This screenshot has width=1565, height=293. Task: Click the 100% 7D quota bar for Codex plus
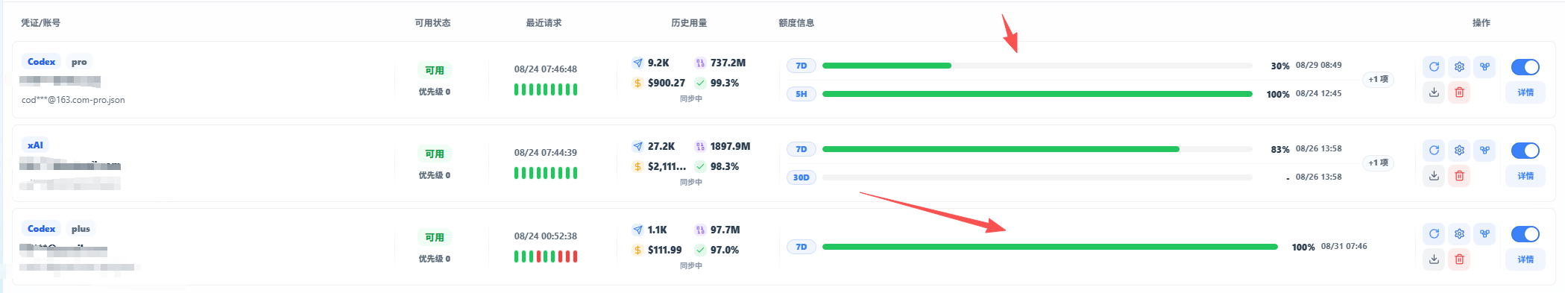[x=1050, y=247]
